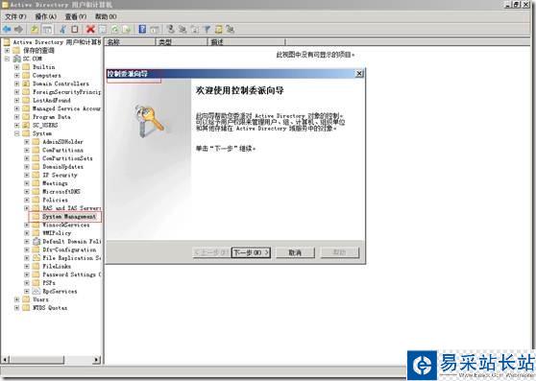
Task: Click the Copy clipboard icon
Action: click(75, 30)
